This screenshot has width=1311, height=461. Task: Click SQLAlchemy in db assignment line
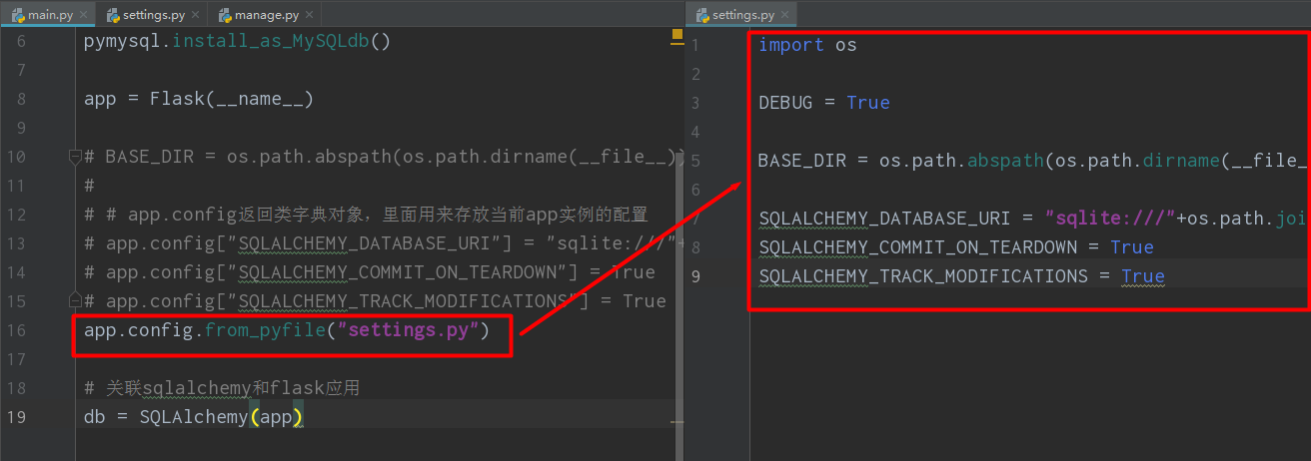(x=193, y=417)
